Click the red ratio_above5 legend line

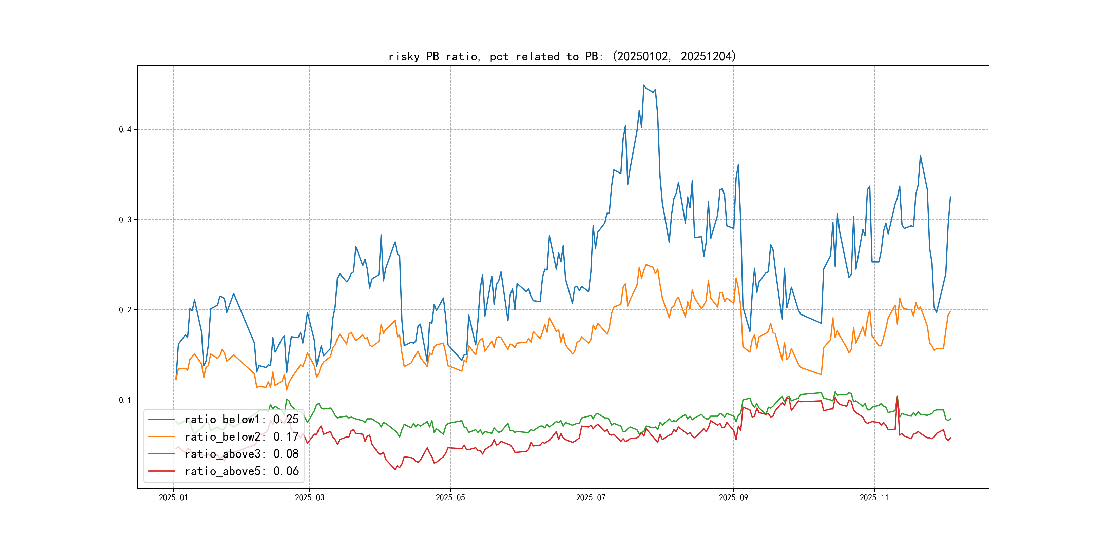[161, 471]
